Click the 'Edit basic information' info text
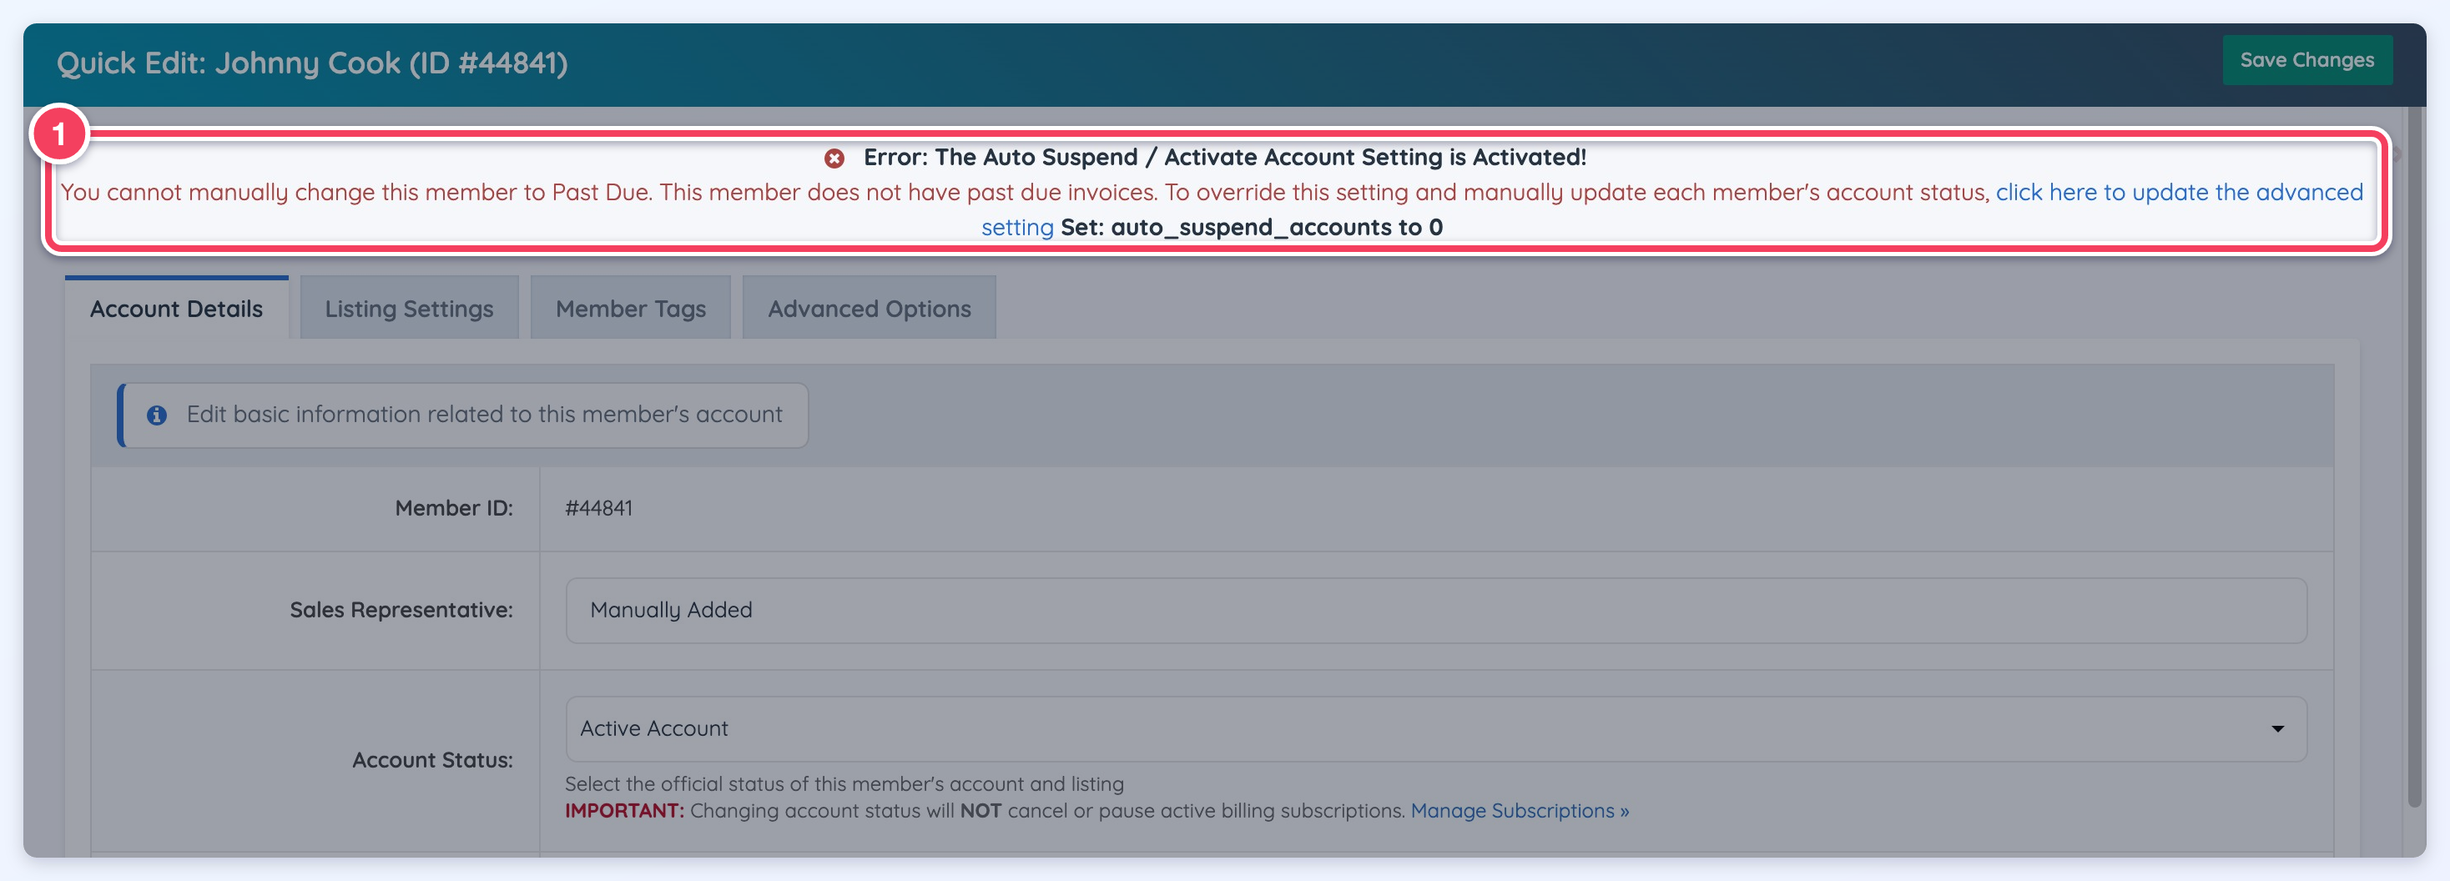Viewport: 2450px width, 881px height. click(484, 415)
